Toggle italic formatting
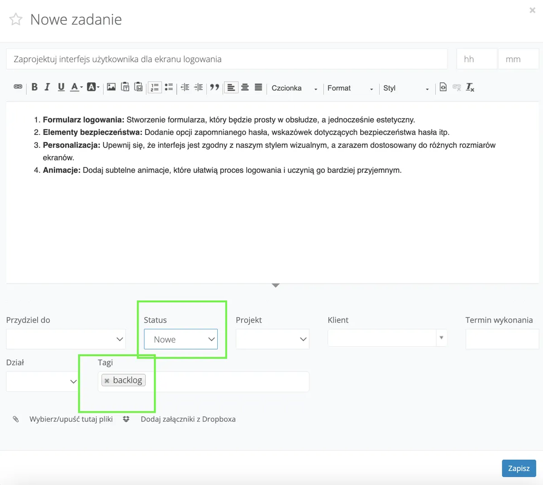 tap(48, 87)
